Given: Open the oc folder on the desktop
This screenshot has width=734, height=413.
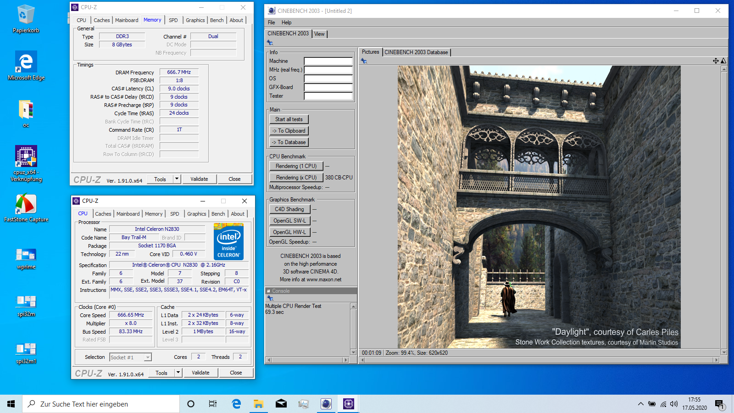Looking at the screenshot, I should (x=26, y=113).
